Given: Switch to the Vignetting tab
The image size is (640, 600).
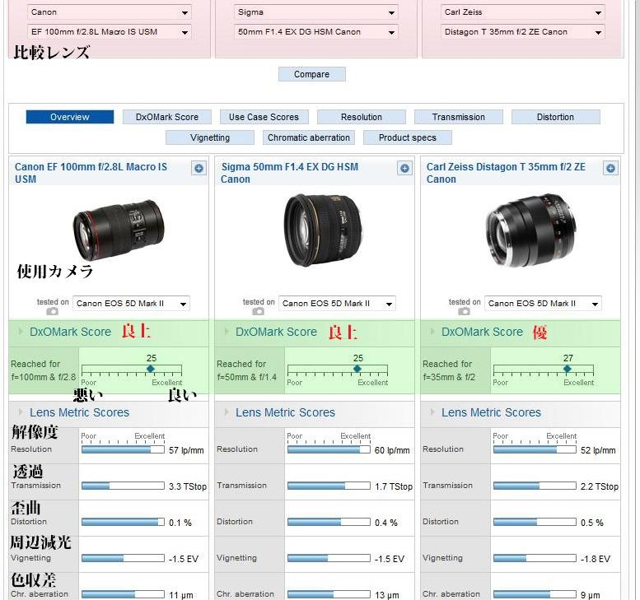Looking at the screenshot, I should pyautogui.click(x=210, y=137).
